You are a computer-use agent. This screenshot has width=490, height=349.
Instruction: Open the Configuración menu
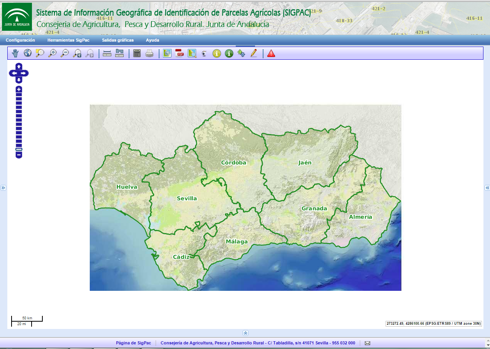(x=20, y=40)
